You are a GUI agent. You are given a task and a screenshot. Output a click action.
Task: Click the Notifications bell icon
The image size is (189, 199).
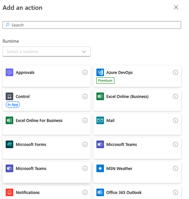9,192
